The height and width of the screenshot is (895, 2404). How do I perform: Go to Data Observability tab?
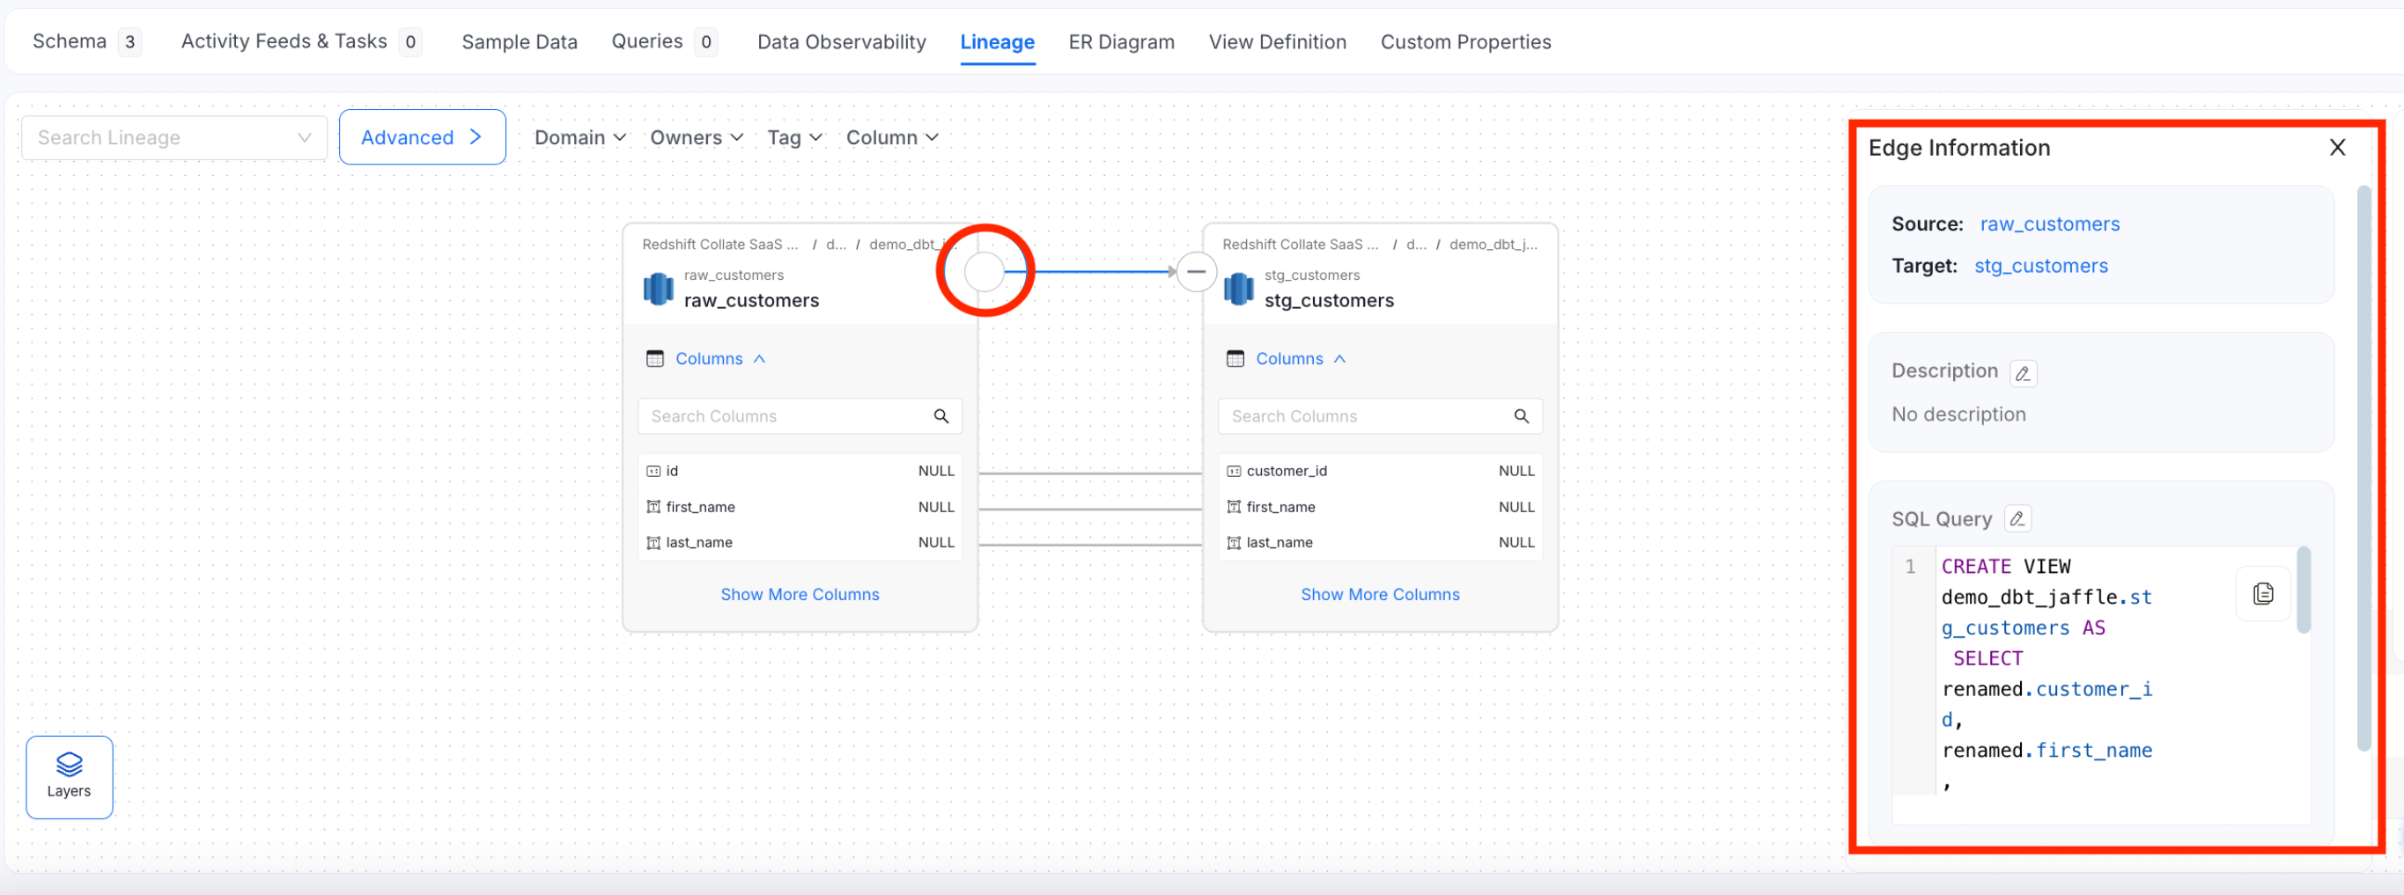(x=841, y=42)
